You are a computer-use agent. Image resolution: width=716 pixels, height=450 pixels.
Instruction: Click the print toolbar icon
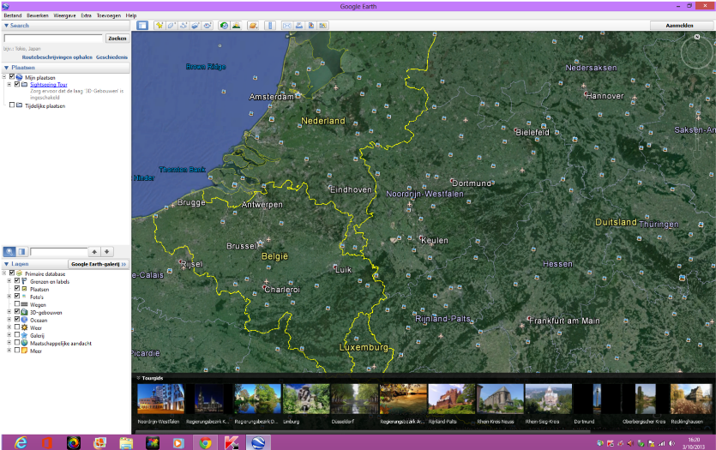click(298, 26)
